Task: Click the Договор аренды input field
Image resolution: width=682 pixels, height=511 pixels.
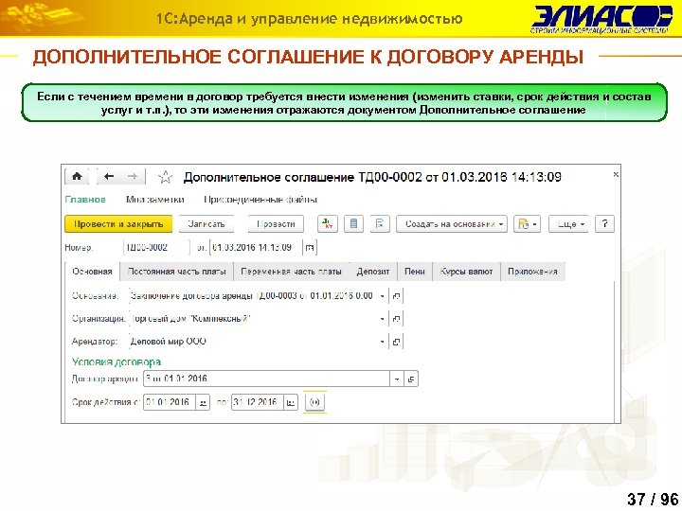Action: pos(266,379)
